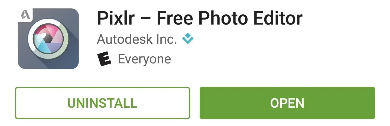Screen dimensions: 390x126
Task: Tap the 'Everyone' content rating label
Action: (x=144, y=59)
